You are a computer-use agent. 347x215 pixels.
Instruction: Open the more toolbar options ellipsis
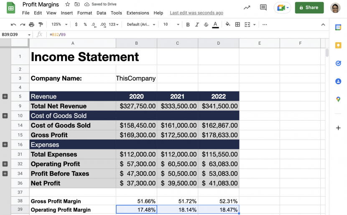tap(265, 25)
